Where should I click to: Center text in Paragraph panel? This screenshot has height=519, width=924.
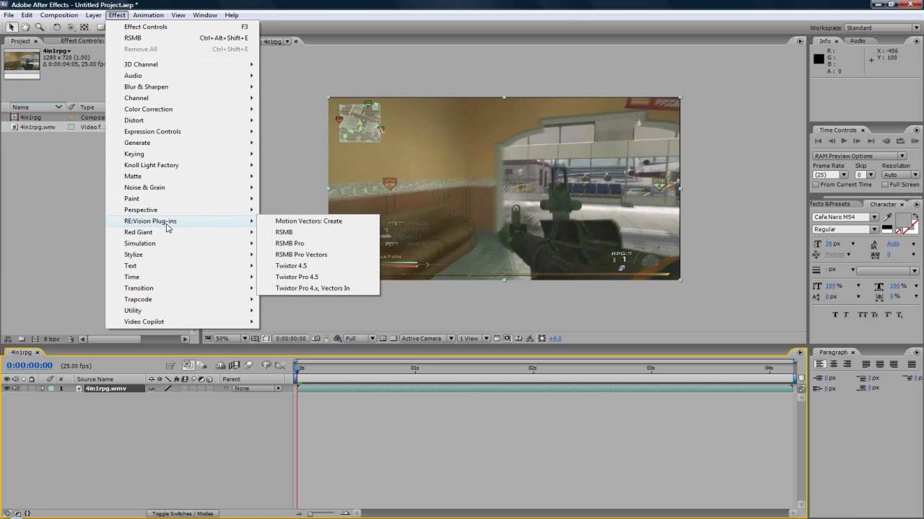click(834, 364)
